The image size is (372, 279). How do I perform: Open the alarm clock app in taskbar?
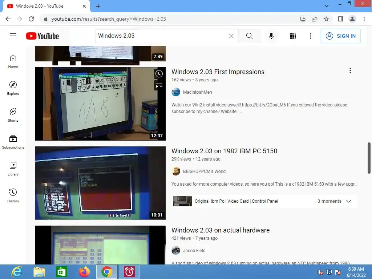coord(129,272)
